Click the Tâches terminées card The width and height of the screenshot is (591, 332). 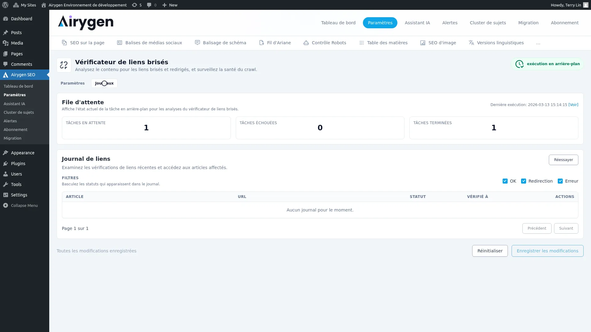pos(494,128)
